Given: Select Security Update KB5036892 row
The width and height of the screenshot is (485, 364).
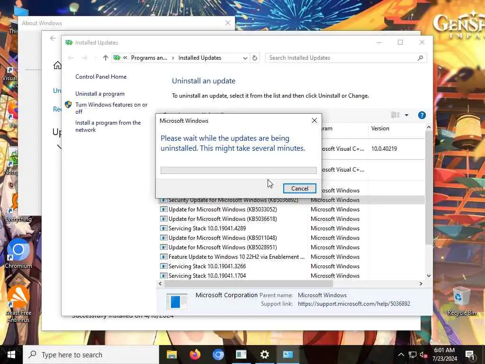Looking at the screenshot, I should coord(292,200).
